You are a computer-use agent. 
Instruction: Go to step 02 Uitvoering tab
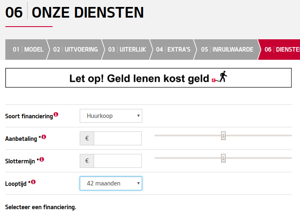(x=75, y=50)
